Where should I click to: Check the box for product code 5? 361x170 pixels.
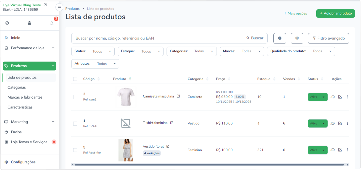click(x=75, y=150)
